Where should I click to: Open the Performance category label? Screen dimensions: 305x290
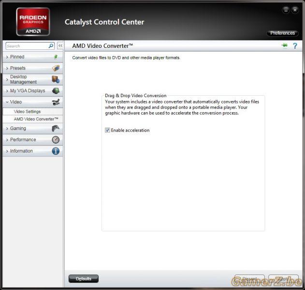click(23, 140)
